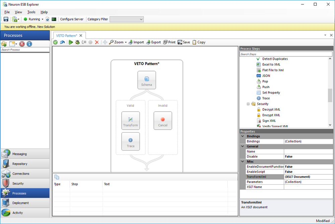Image resolution: width=335 pixels, height=224 pixels.
Task: Click the Export button in designer toolbar
Action: pos(153,42)
